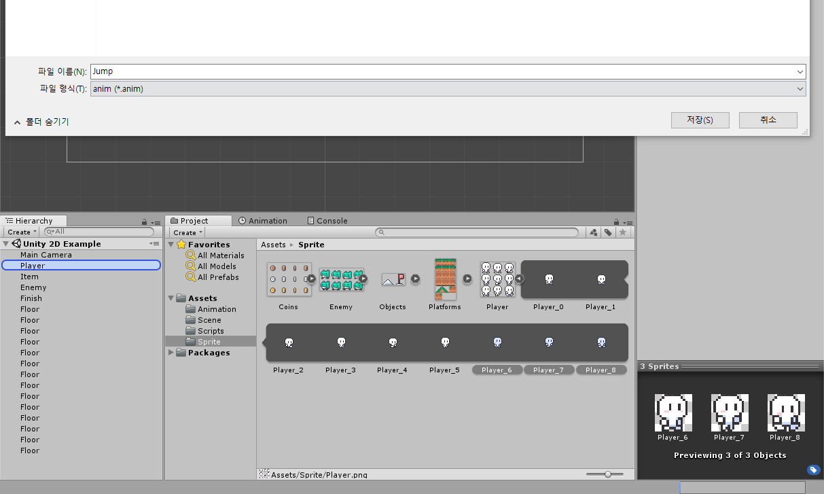824x494 pixels.
Task: Select the Player_5 sprite
Action: coord(445,342)
